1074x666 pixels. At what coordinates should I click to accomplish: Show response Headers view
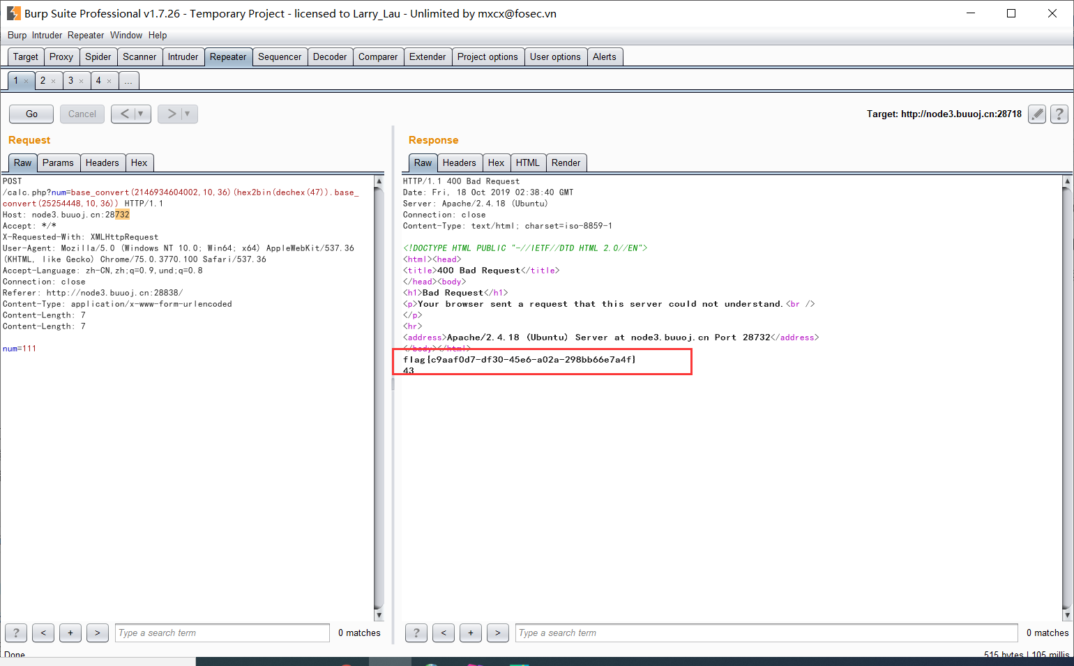tap(460, 163)
